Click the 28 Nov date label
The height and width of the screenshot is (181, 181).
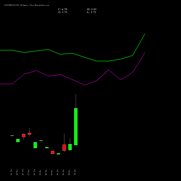(34, 172)
